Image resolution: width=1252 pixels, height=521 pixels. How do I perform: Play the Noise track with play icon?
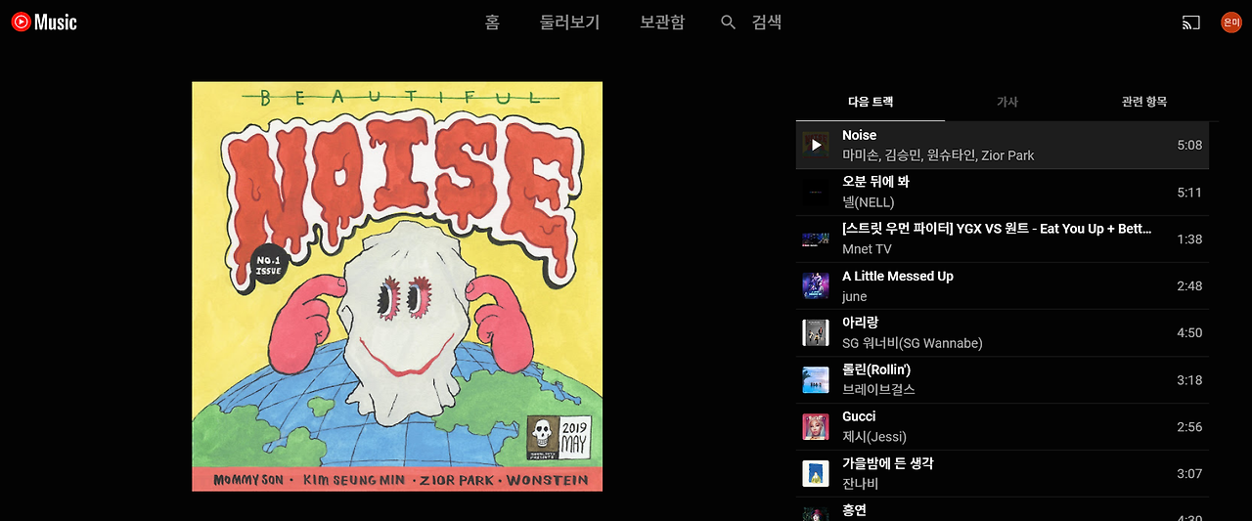(816, 145)
